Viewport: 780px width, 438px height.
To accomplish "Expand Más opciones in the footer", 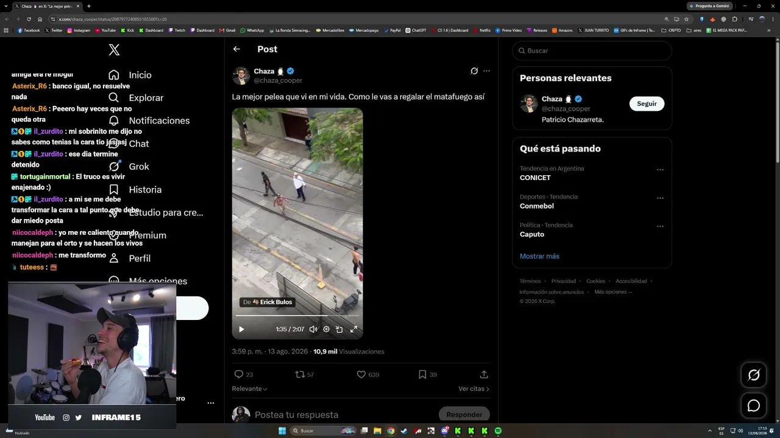I will [x=613, y=292].
